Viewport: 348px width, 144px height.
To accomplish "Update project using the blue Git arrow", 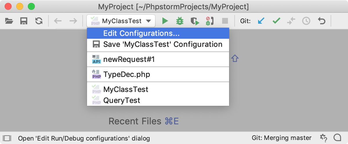I will 261,21.
